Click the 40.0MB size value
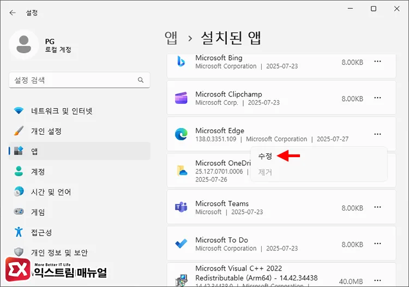This screenshot has width=409, height=287. point(351,281)
